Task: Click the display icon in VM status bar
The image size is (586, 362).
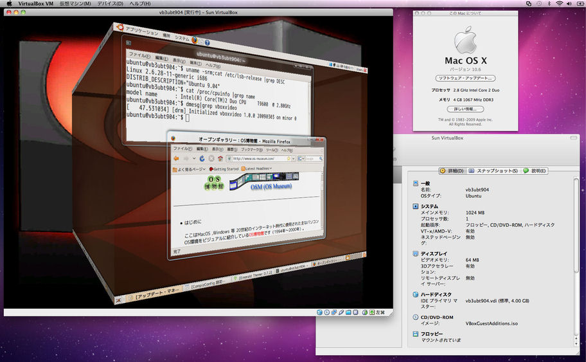Action: 355,312
